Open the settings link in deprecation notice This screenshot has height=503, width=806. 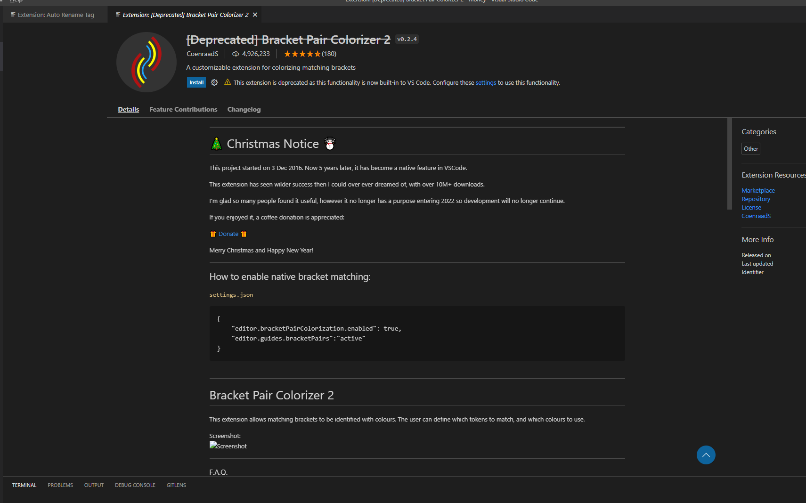coord(486,82)
